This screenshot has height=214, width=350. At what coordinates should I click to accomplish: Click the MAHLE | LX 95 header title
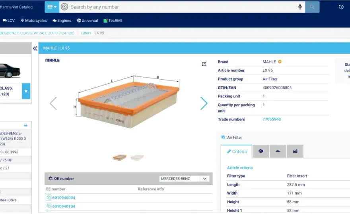pos(56,48)
